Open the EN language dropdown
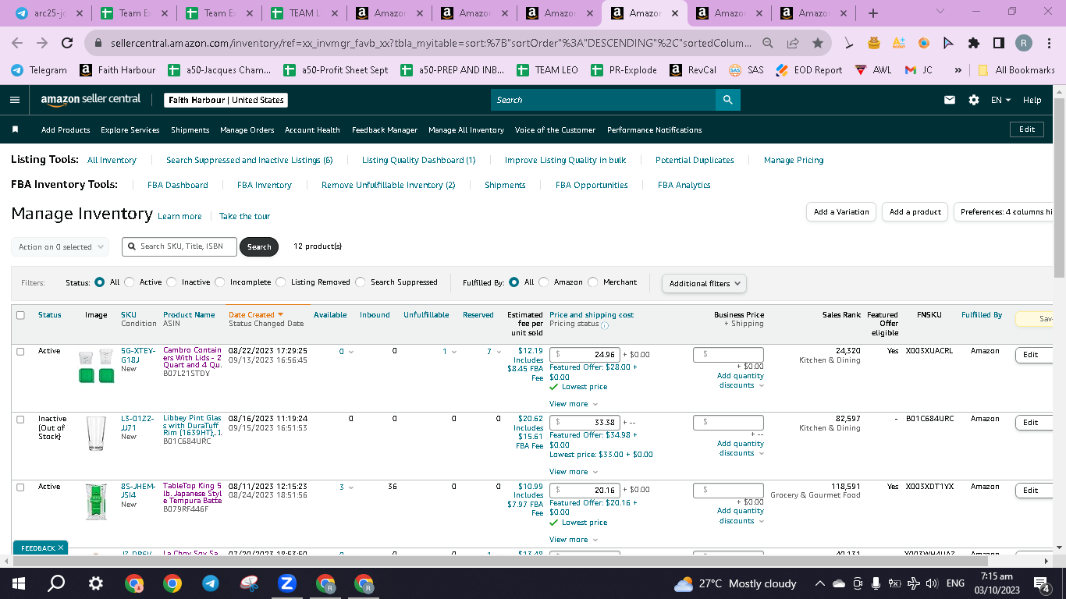 click(x=1000, y=100)
